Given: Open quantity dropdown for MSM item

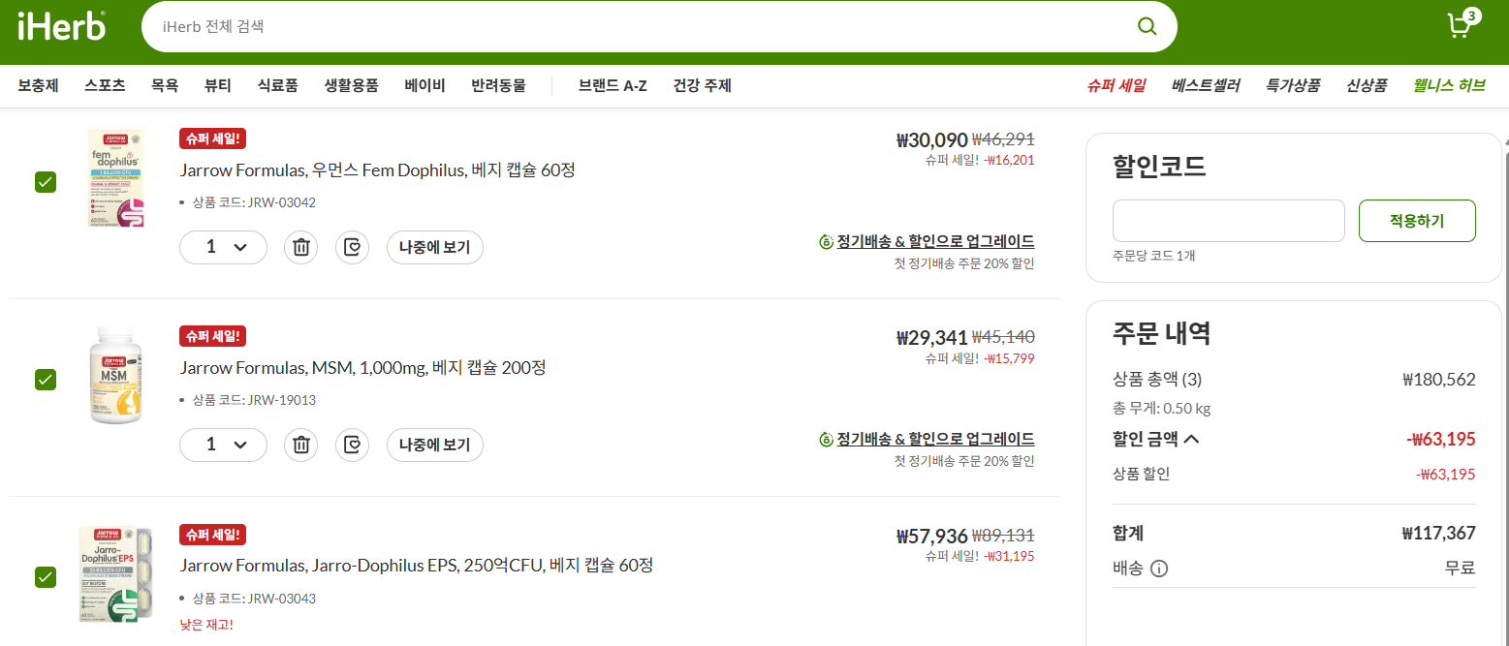Looking at the screenshot, I should pos(223,445).
